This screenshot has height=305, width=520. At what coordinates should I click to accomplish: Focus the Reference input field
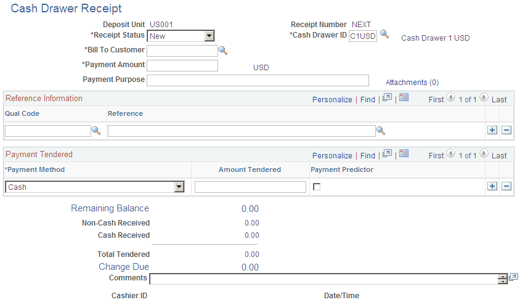tap(242, 131)
